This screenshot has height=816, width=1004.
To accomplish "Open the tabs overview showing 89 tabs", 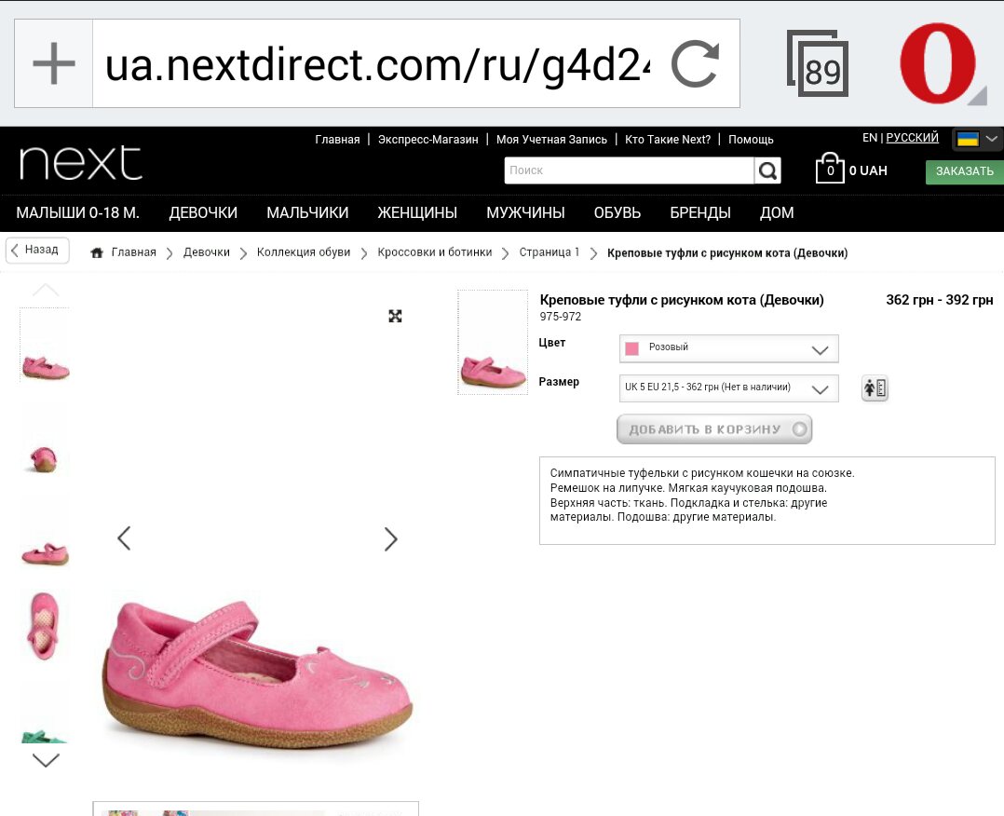I will [818, 64].
